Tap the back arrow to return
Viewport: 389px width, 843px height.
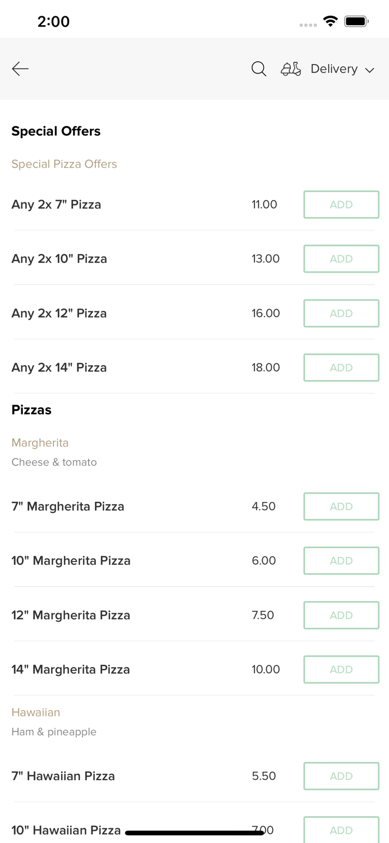point(20,69)
